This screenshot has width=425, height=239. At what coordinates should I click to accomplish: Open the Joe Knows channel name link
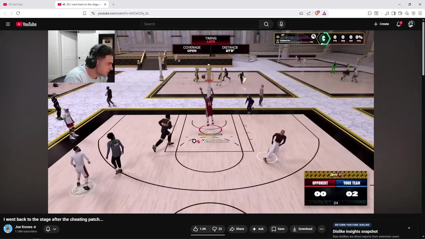[x=24, y=227]
